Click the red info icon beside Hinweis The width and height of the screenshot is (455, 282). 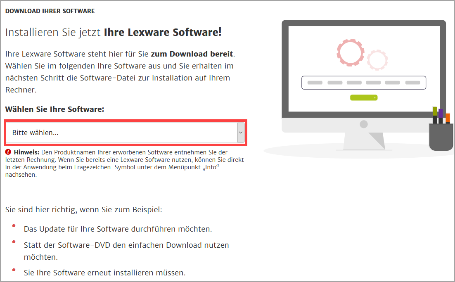pyautogui.click(x=8, y=152)
